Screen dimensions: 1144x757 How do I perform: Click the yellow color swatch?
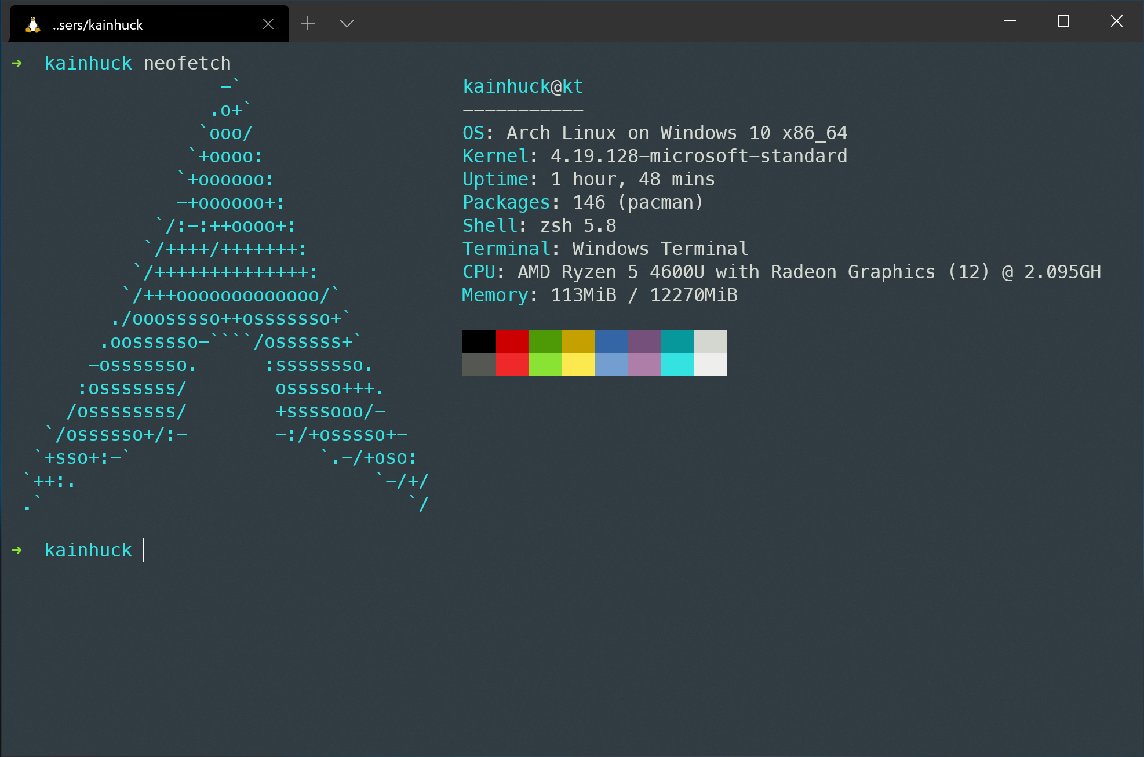(578, 365)
